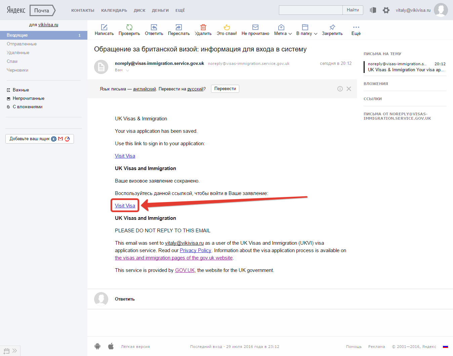The height and width of the screenshot is (356, 453).
Task: Select the Черновики folder
Action: [17, 70]
